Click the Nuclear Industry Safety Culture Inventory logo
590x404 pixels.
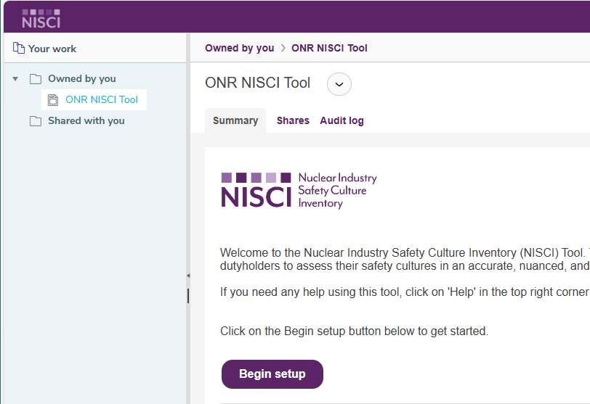coord(299,190)
